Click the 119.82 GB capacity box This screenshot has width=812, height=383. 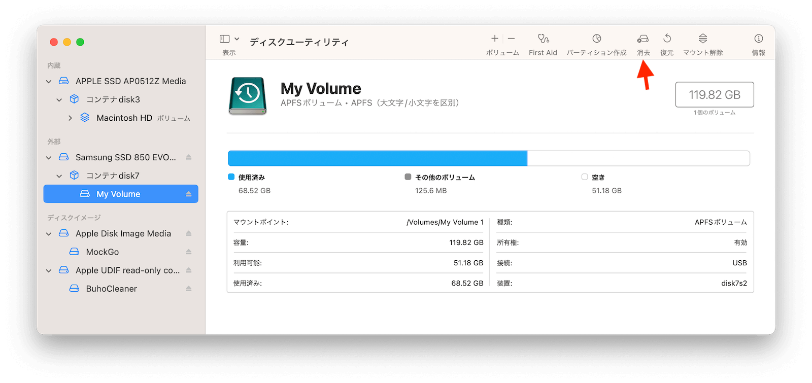tap(715, 95)
